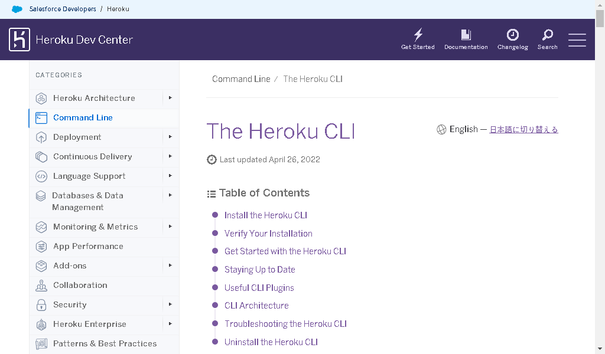This screenshot has height=354, width=605.
Task: Click the Continuous Delivery category icon
Action: click(x=41, y=157)
